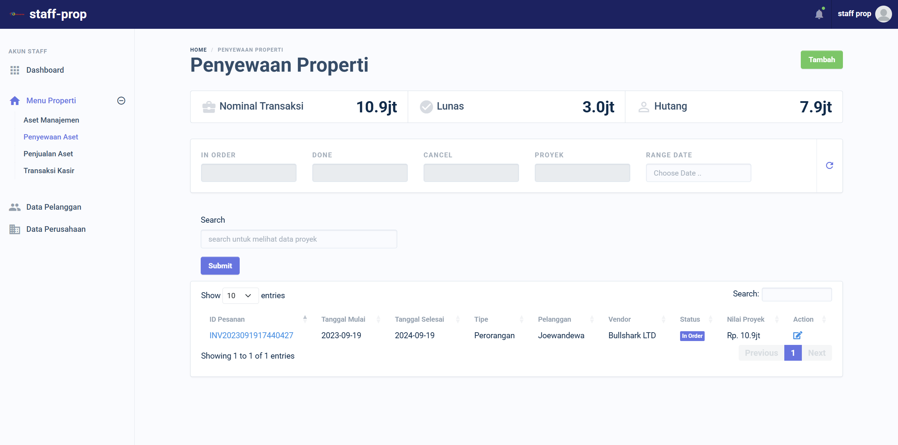Image resolution: width=898 pixels, height=445 pixels.
Task: Click the edit icon in Action column
Action: tap(797, 335)
